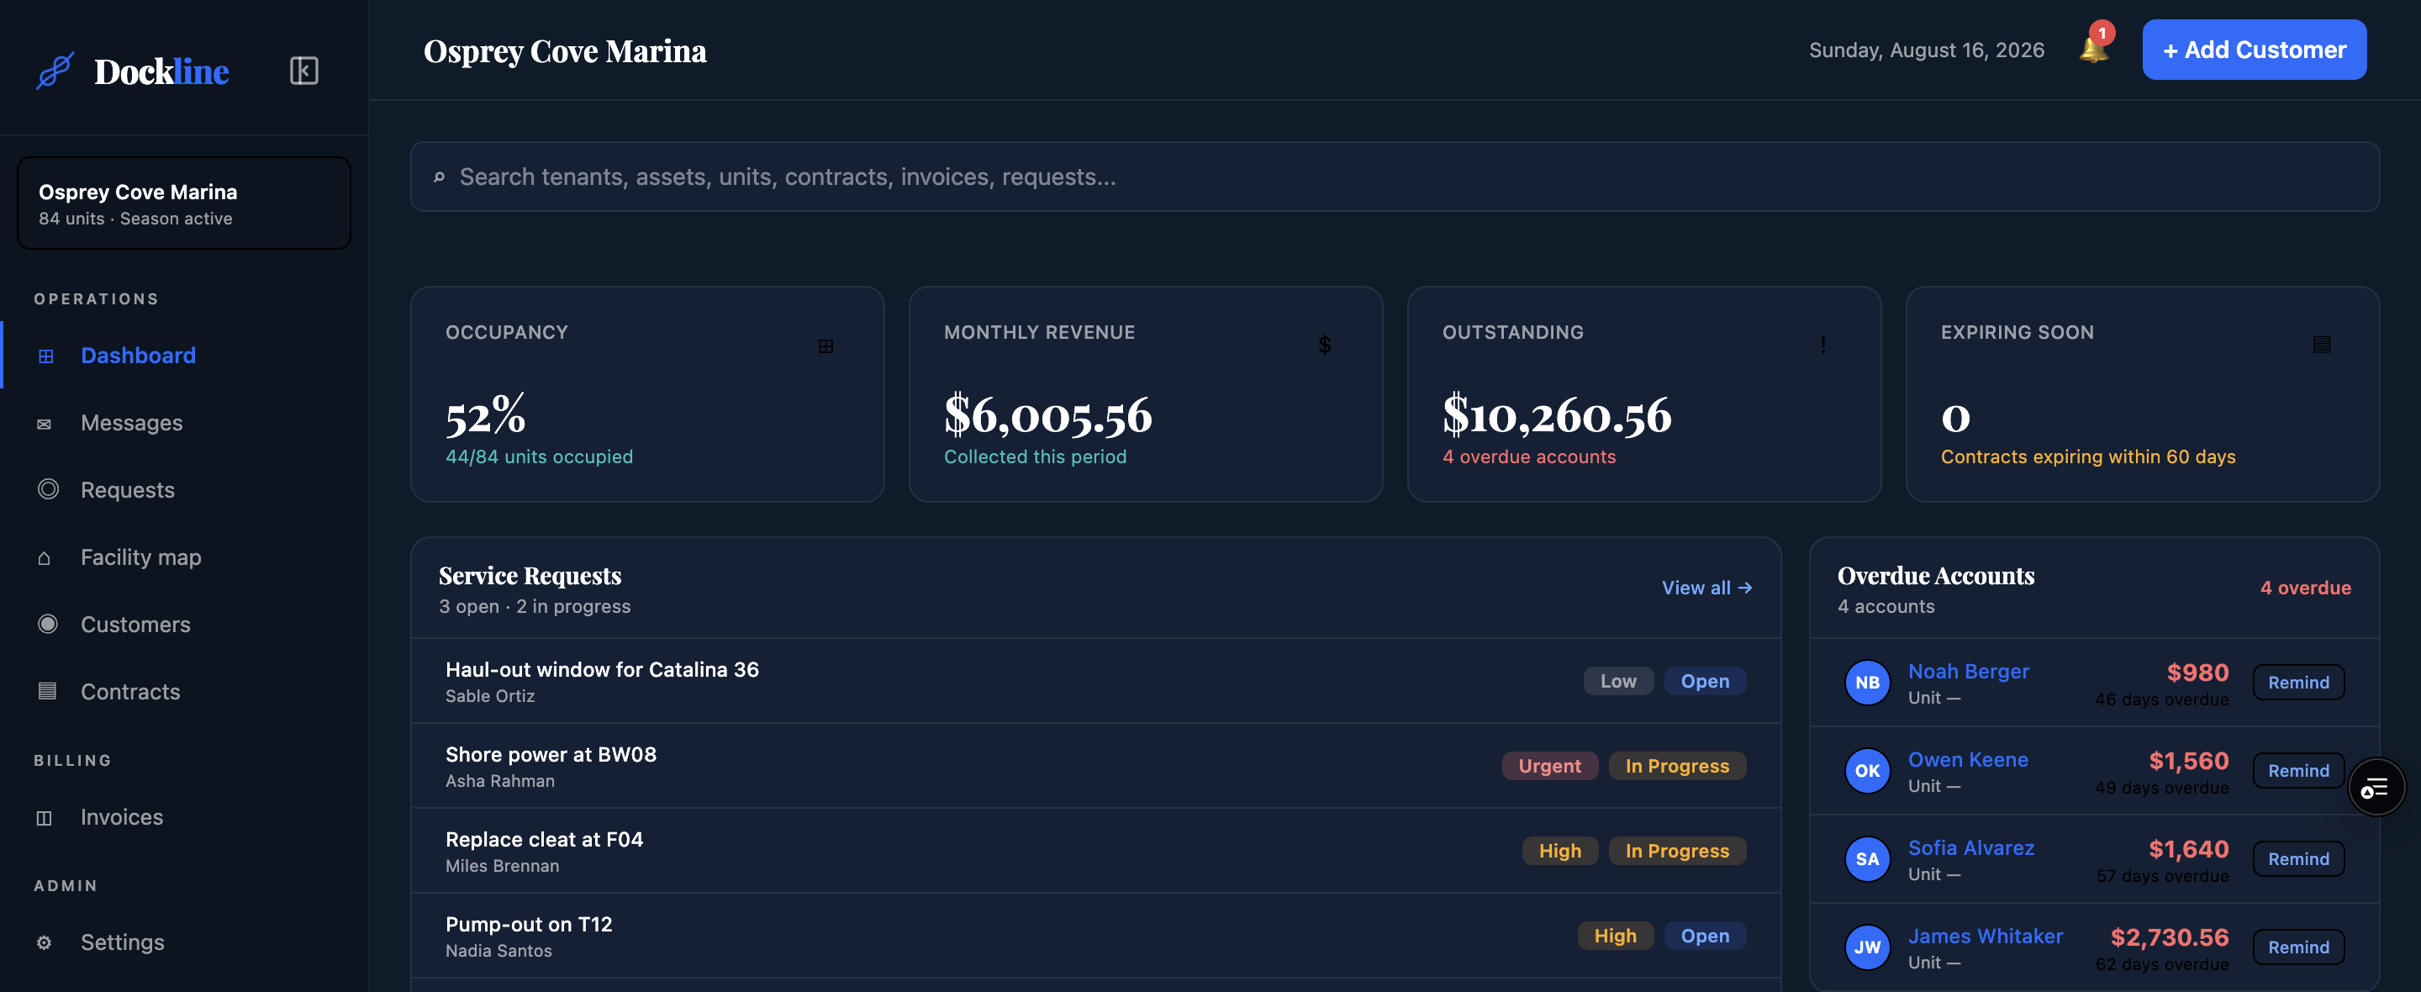Go to Messages in the sidebar
2421x992 pixels.
pyautogui.click(x=185, y=423)
